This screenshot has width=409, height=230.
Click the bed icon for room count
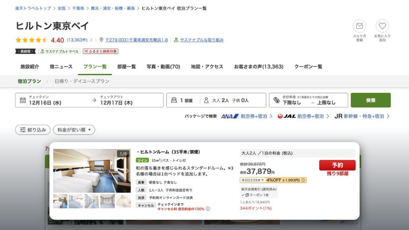pos(174,100)
